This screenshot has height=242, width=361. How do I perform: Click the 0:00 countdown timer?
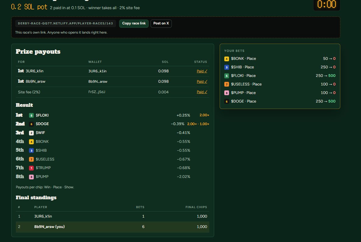click(327, 4)
